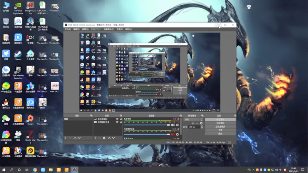Open the scene transition type dropdown
Screen dimensions: 308x173
click(x=193, y=120)
